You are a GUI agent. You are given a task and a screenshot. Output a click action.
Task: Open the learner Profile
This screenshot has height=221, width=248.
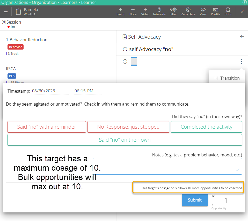tap(215, 12)
